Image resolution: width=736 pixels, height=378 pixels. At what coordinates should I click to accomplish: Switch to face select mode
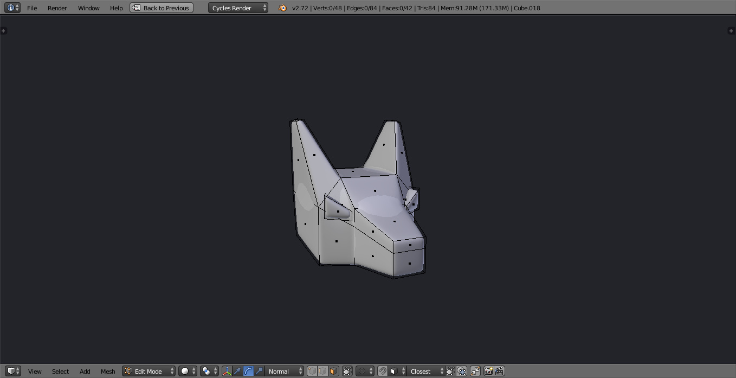[x=333, y=371]
